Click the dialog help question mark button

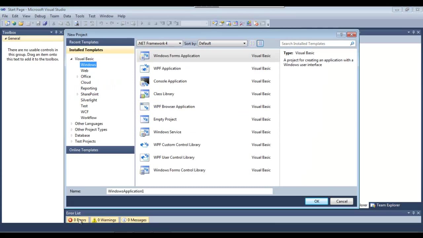[341, 34]
